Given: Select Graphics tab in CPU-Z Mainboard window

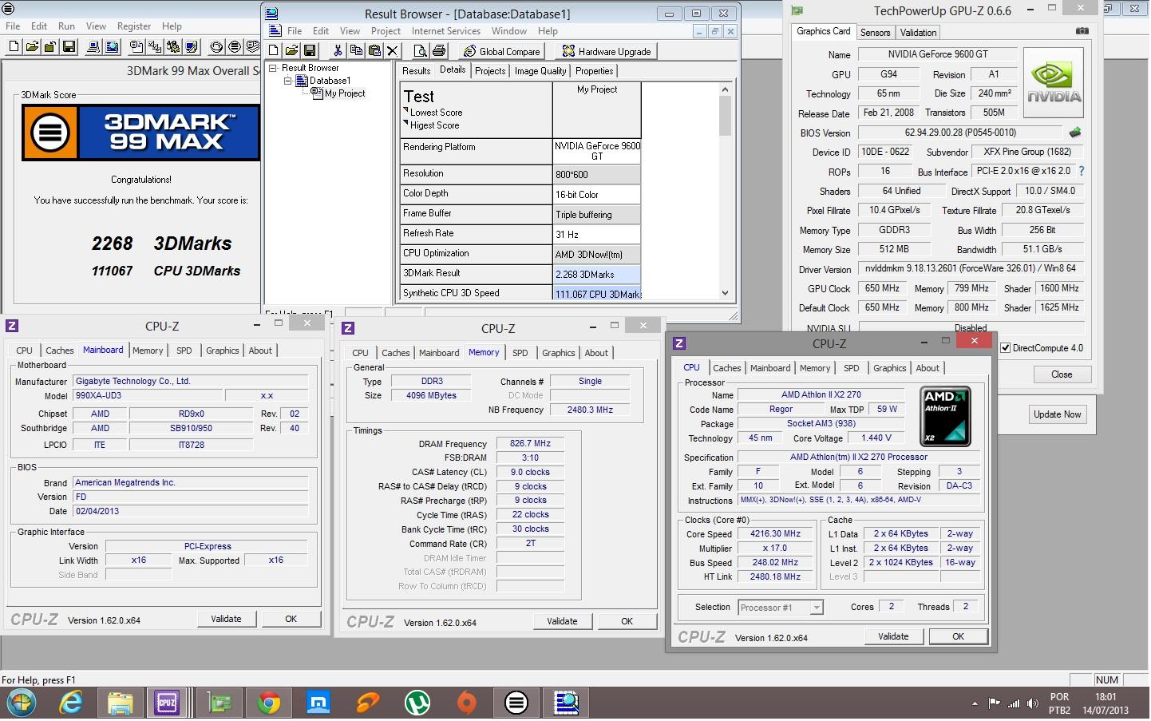Looking at the screenshot, I should [222, 351].
